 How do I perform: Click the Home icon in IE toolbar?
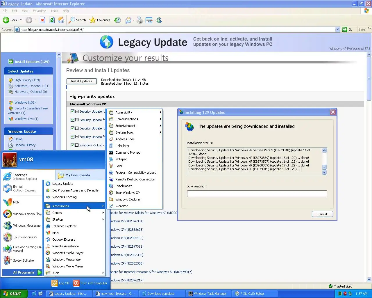coord(61,20)
